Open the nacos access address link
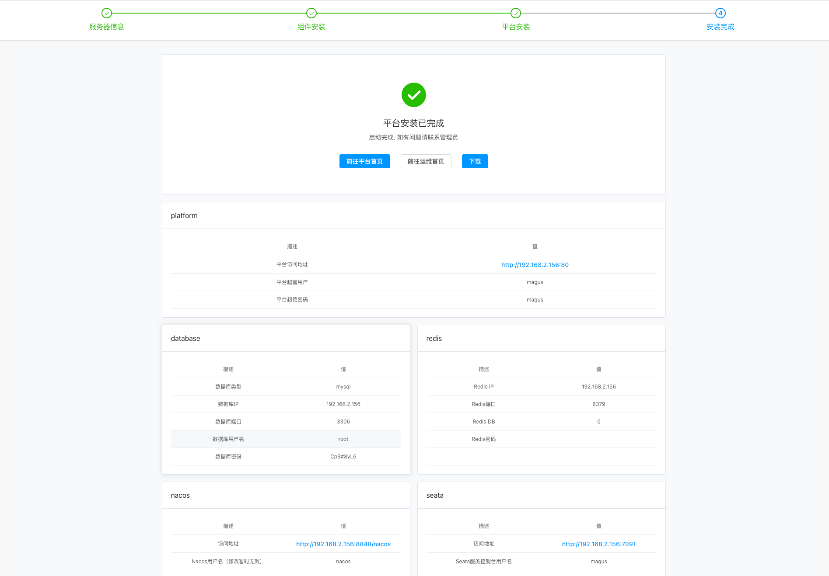 point(343,544)
